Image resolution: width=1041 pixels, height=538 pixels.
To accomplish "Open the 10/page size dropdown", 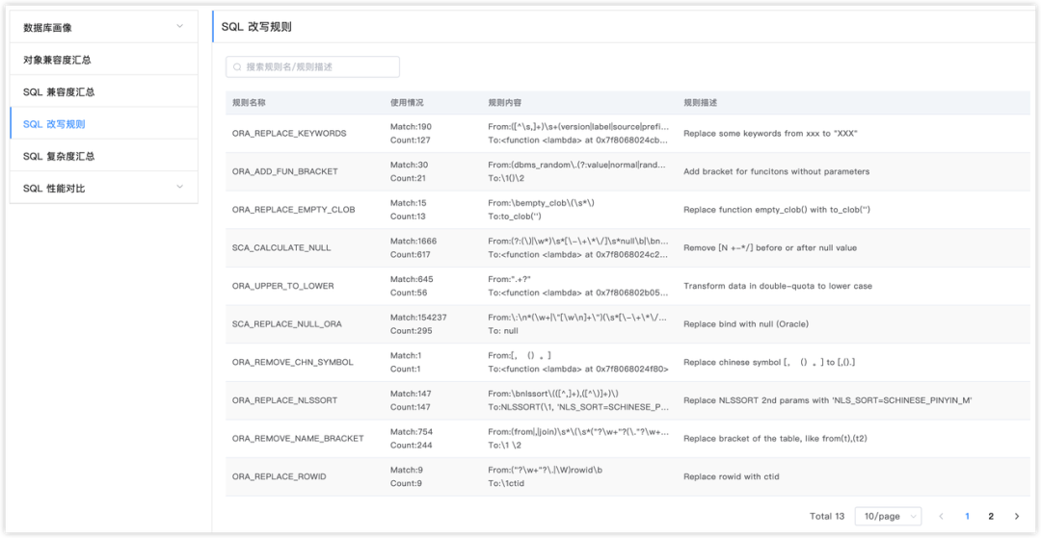I will [x=889, y=516].
